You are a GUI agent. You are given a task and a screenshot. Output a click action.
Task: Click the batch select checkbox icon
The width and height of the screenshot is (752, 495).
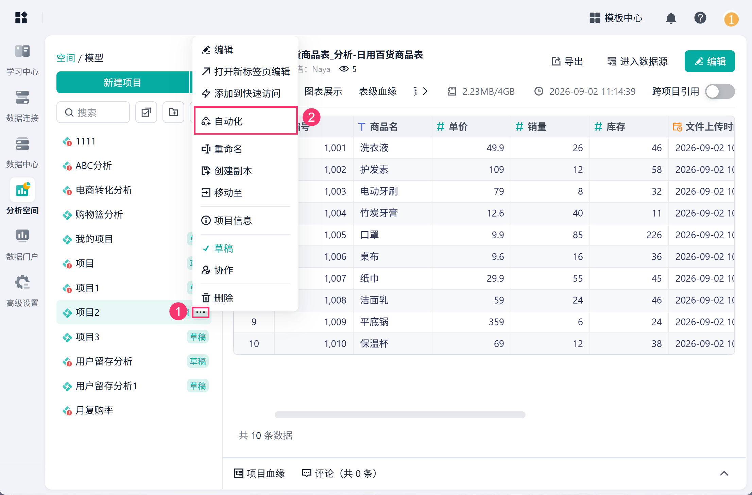(x=146, y=112)
